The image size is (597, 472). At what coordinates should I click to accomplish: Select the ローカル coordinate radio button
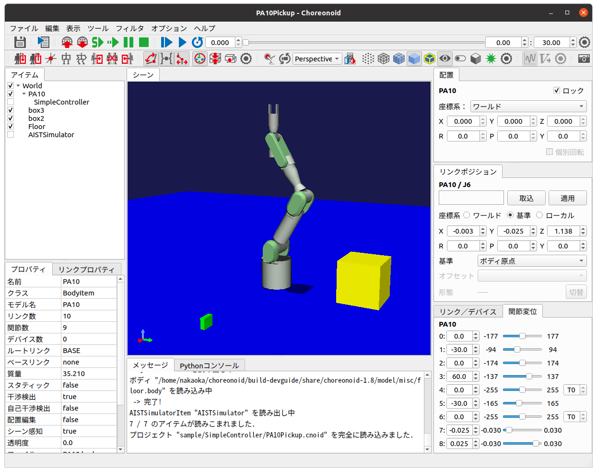(539, 215)
